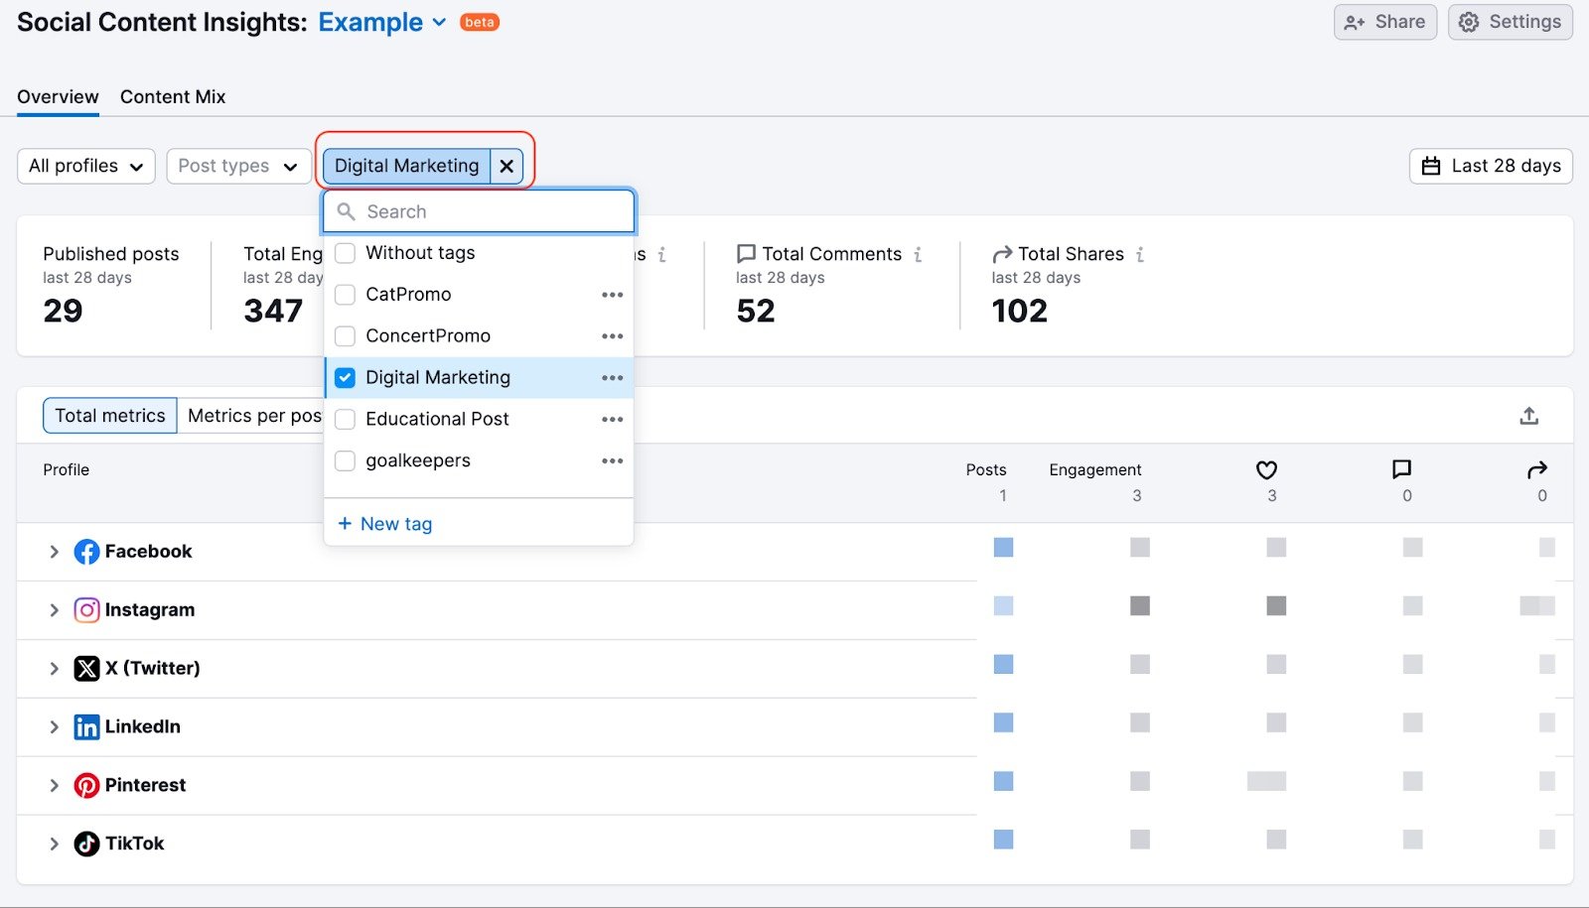Click the New tag link
Image resolution: width=1589 pixels, height=908 pixels.
tap(385, 523)
